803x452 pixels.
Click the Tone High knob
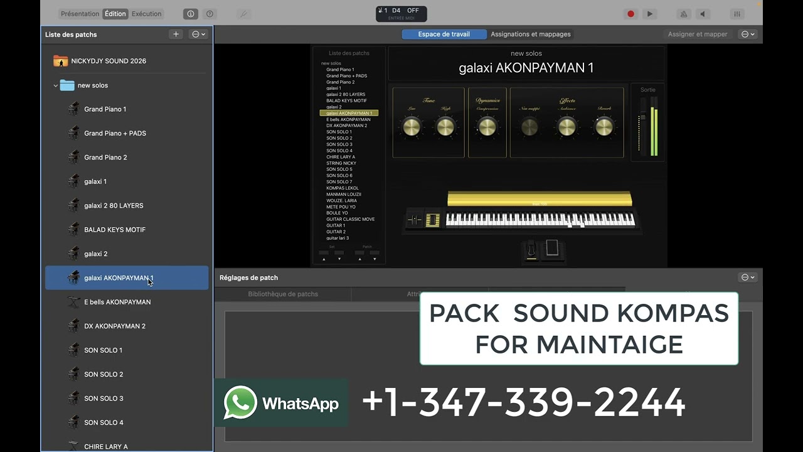[445, 127]
